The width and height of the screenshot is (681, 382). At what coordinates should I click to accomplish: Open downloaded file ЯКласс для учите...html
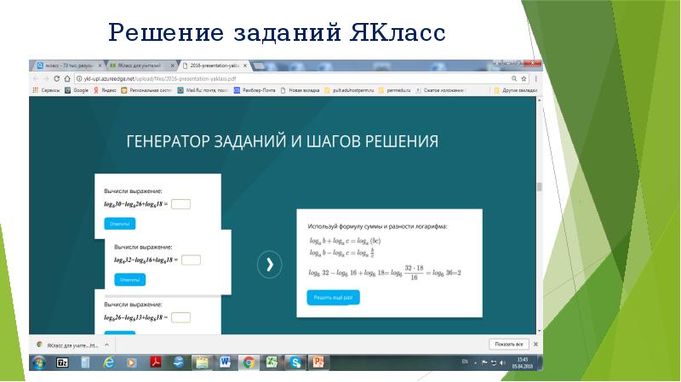68,345
